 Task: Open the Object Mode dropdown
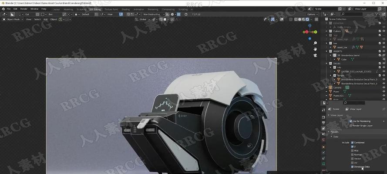pyautogui.click(x=13, y=19)
